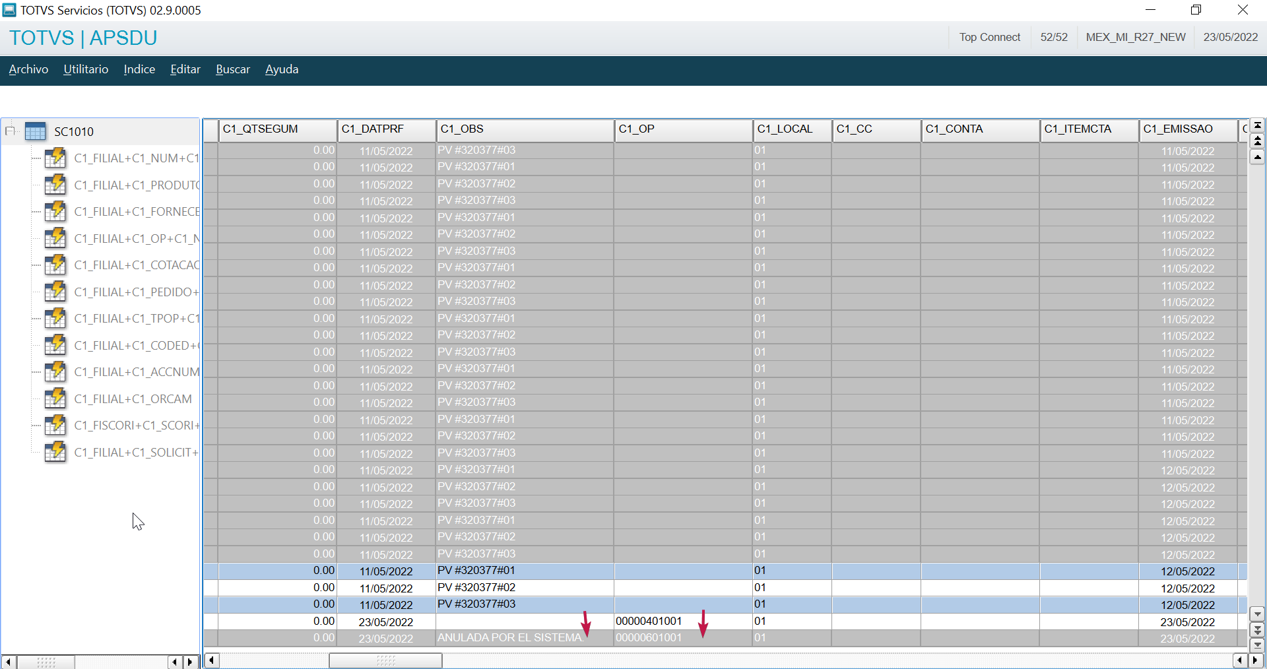
Task: Click the C1_LOCAL column header
Action: click(x=793, y=130)
